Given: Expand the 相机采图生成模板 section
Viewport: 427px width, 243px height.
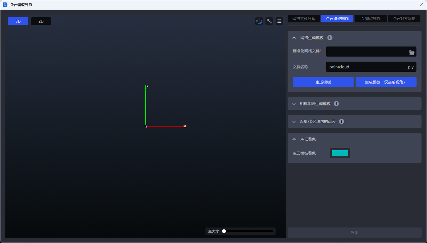Looking at the screenshot, I should tap(294, 104).
